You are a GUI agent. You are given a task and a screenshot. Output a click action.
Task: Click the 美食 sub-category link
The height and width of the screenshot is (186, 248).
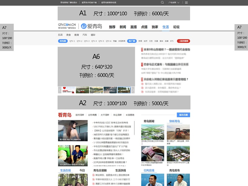coord(68,35)
